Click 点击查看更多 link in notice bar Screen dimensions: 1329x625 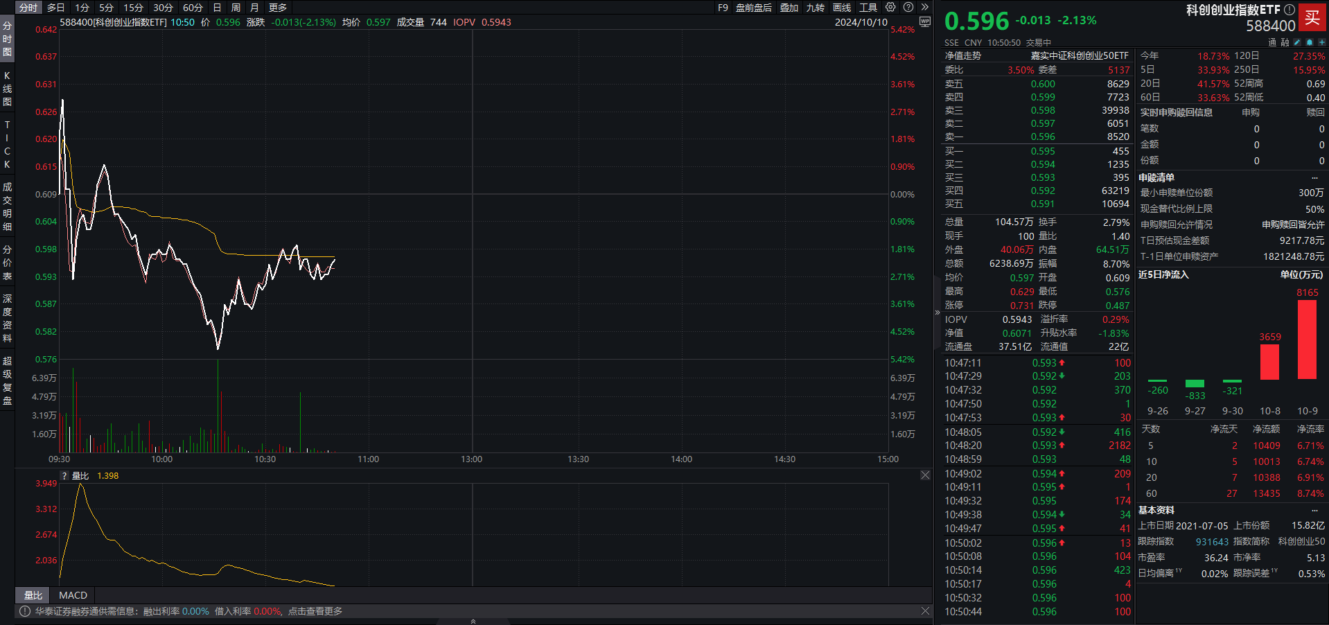315,611
